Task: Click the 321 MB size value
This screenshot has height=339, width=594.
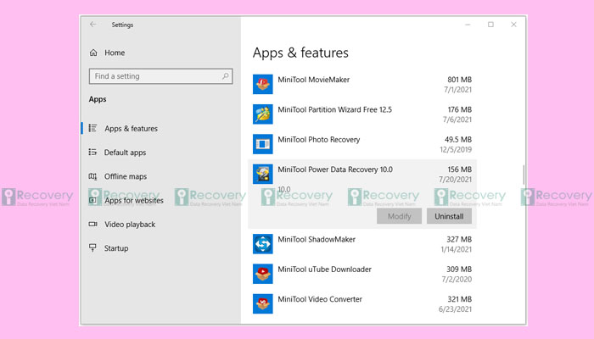Action: [x=460, y=299]
